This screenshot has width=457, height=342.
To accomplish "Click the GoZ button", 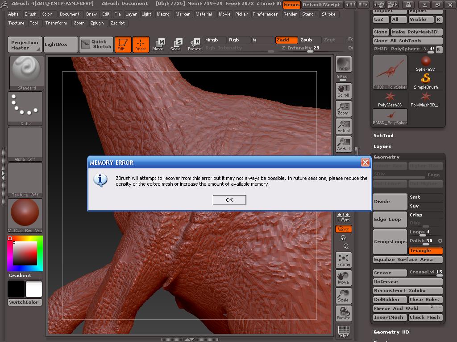I will (381, 20).
